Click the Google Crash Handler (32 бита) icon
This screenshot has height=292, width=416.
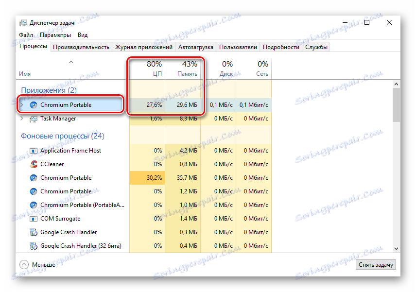pyautogui.click(x=34, y=246)
